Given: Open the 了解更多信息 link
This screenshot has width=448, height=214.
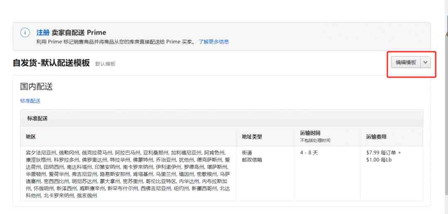Looking at the screenshot, I should (214, 42).
